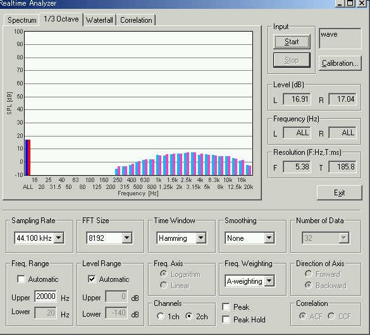Screen dimensions: 370x335
Task: Open the Smoothing dropdown
Action: click(269, 238)
